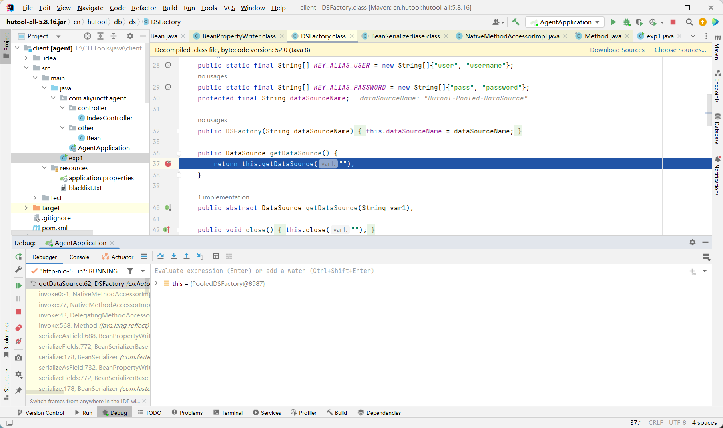Collapse the controller package
This screenshot has height=428, width=723.
click(62, 108)
